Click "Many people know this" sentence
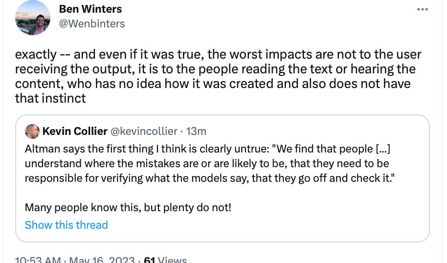447x263 pixels. [x=128, y=207]
